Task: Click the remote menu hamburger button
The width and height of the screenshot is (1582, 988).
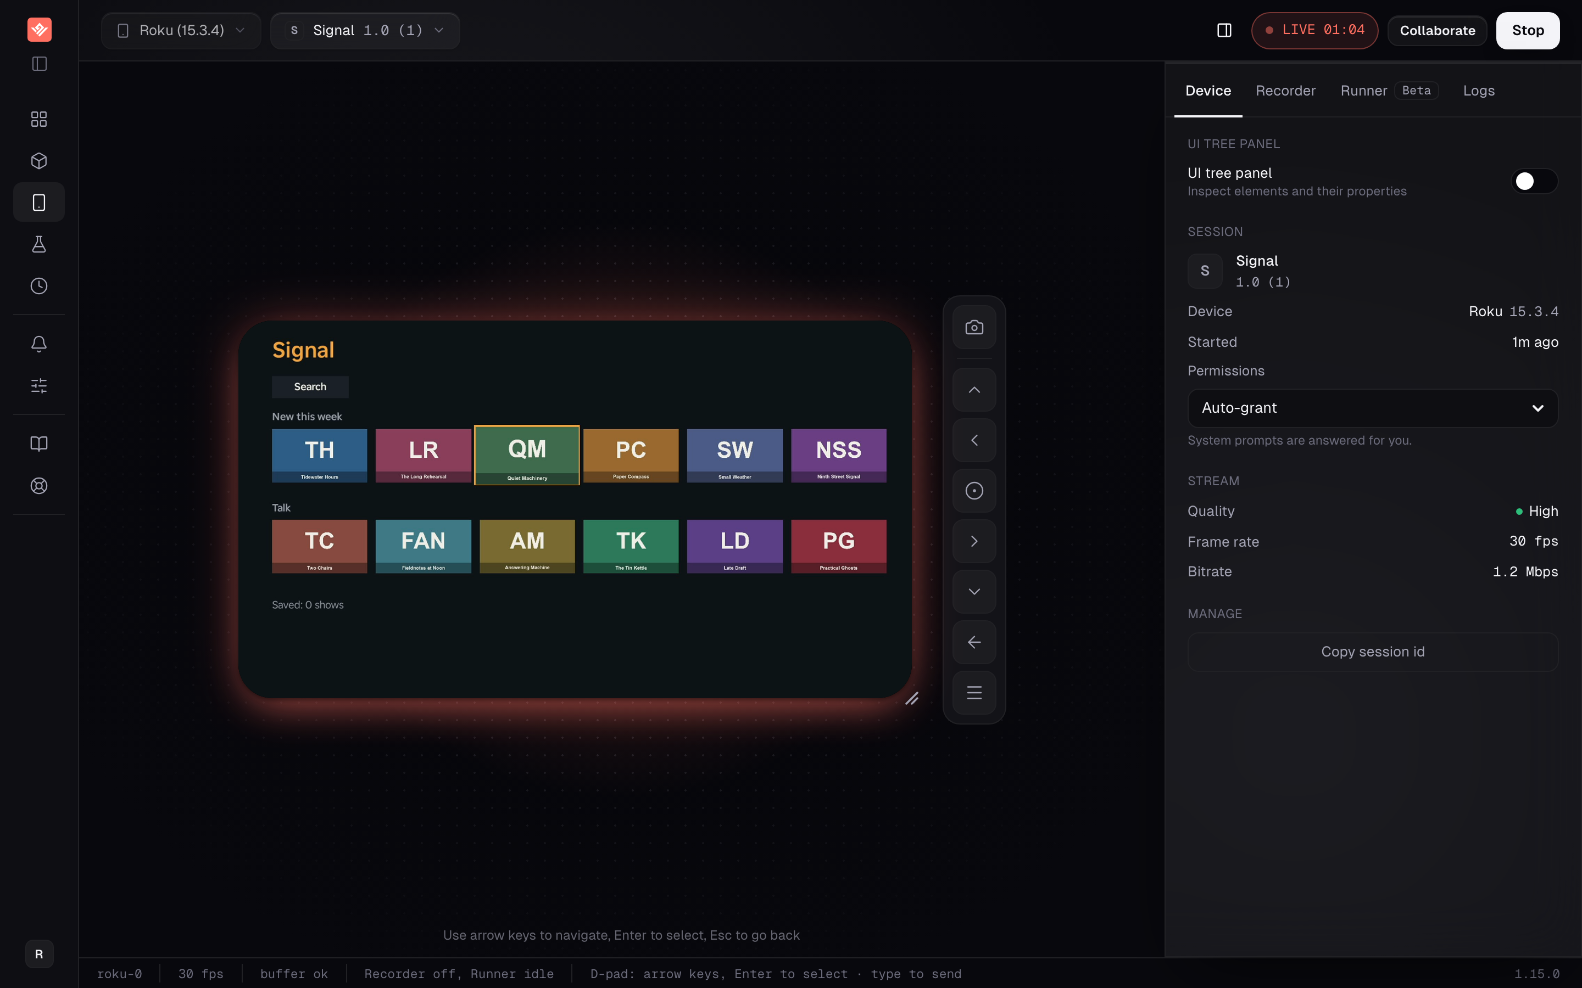Action: pyautogui.click(x=974, y=693)
